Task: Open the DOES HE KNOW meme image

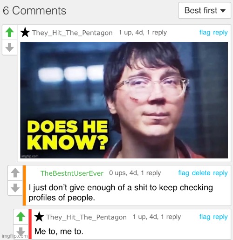Action: click(x=124, y=100)
